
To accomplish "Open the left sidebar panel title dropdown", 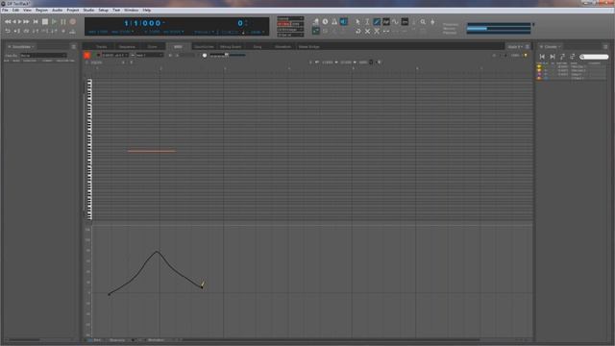I will (x=23, y=47).
